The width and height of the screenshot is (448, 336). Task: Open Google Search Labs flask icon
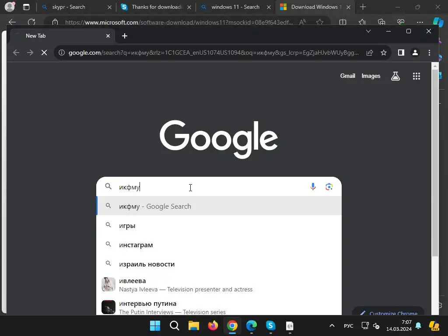(x=395, y=76)
